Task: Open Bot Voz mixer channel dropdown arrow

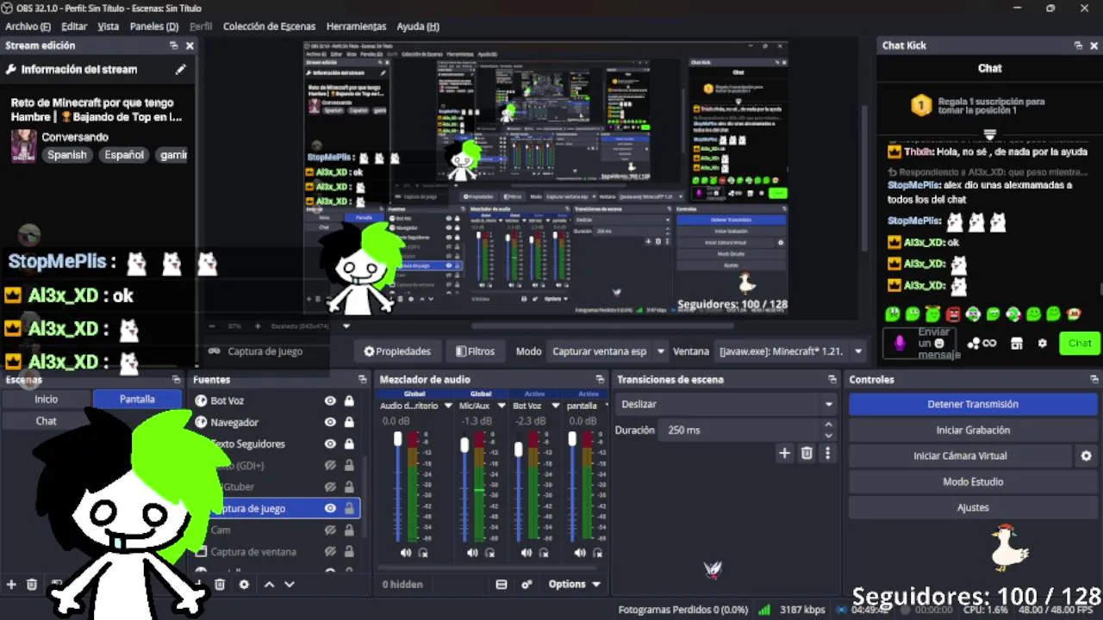Action: (555, 406)
